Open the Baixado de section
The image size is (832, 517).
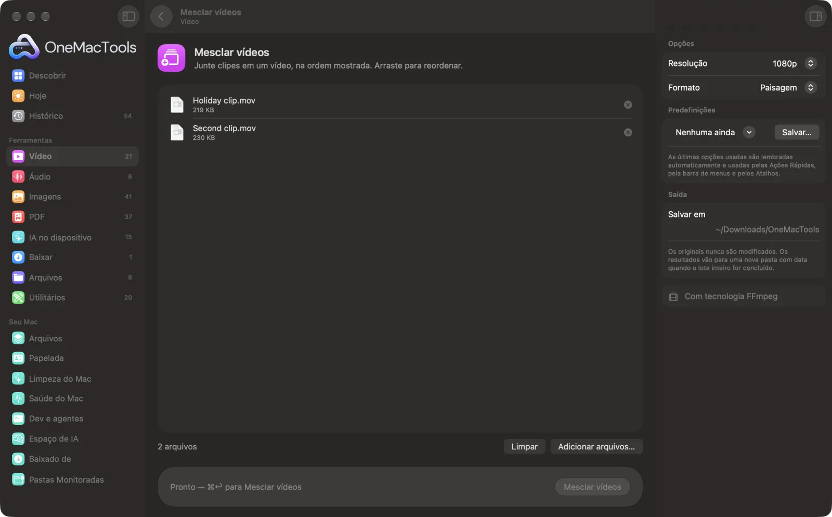click(x=72, y=459)
